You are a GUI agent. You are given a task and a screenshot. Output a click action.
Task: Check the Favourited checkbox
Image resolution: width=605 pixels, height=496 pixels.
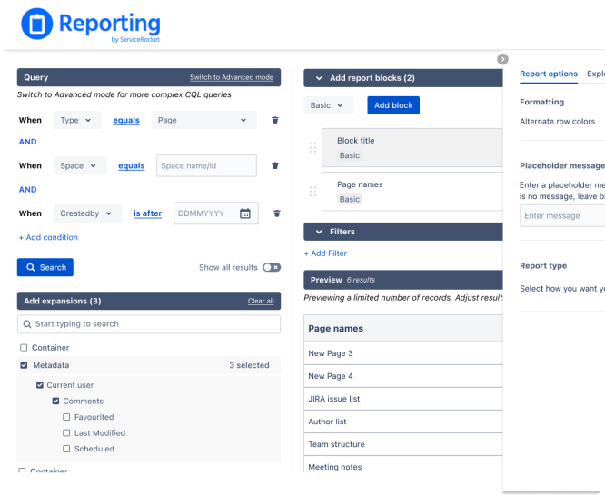tap(66, 417)
